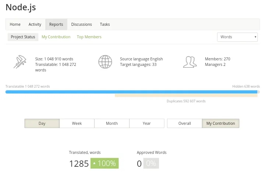
Task: Show Overall statistics
Action: coord(184,123)
